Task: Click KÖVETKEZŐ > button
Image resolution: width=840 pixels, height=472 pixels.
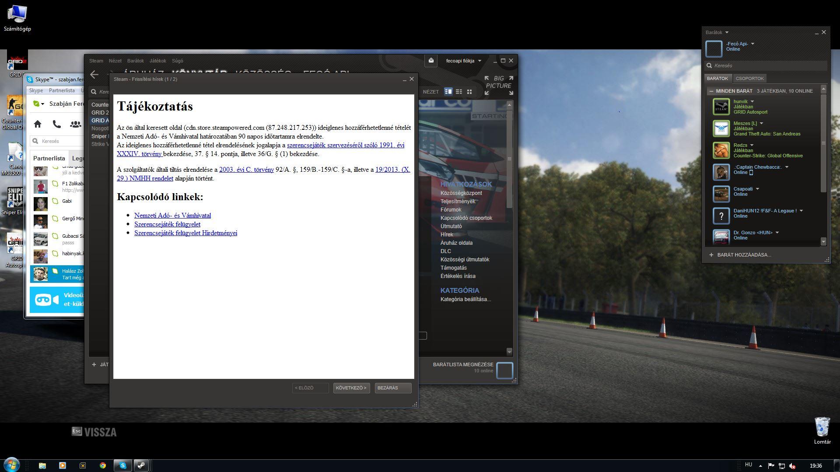Action: [351, 388]
